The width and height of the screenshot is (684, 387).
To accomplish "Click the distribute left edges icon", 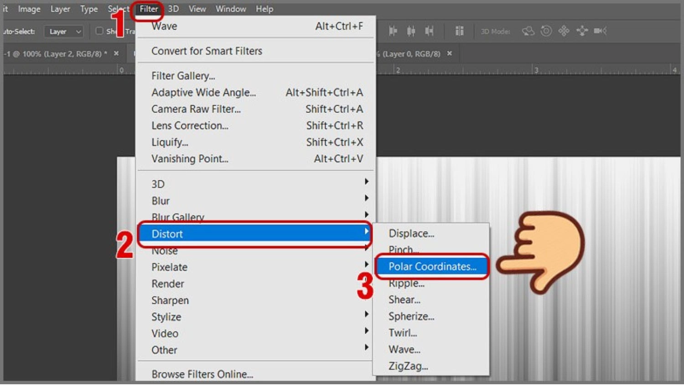I will coord(393,31).
